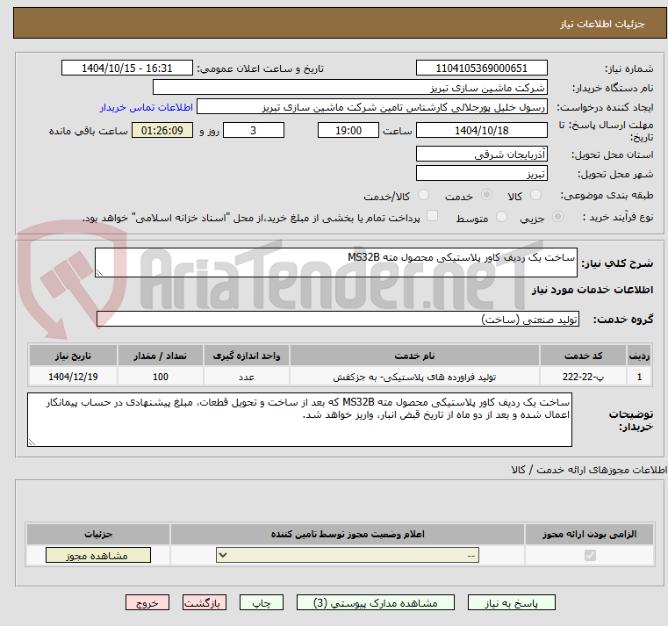Click the announcement date field 1404/10/15 - 16:31
The width and height of the screenshot is (668, 626).
pyautogui.click(x=127, y=68)
